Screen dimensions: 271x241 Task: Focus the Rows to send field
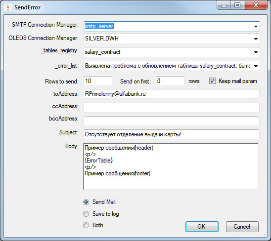click(98, 81)
